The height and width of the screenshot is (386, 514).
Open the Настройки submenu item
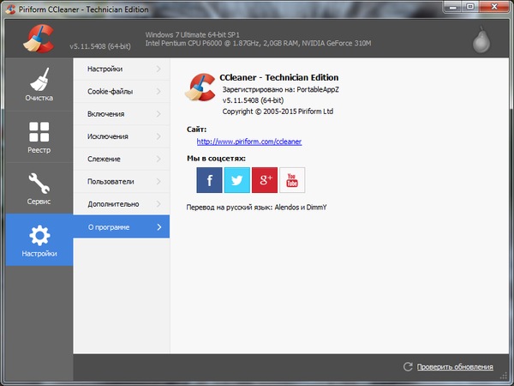[105, 69]
